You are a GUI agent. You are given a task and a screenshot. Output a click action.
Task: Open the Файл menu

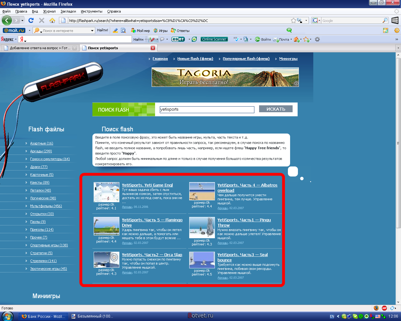coord(6,11)
